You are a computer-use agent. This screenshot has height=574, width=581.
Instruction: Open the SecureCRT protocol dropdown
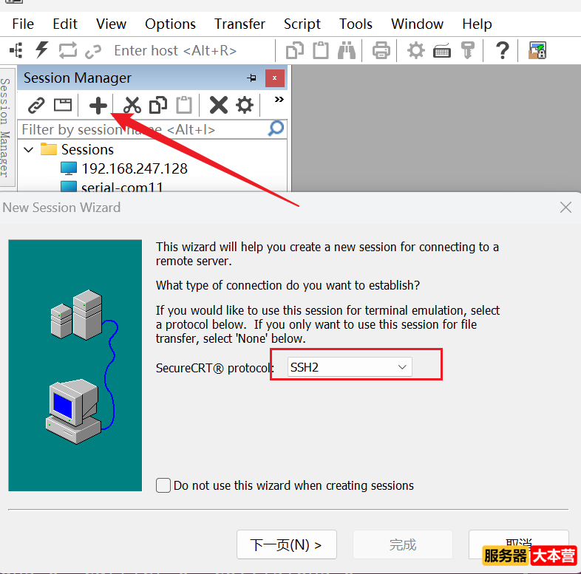click(x=348, y=367)
